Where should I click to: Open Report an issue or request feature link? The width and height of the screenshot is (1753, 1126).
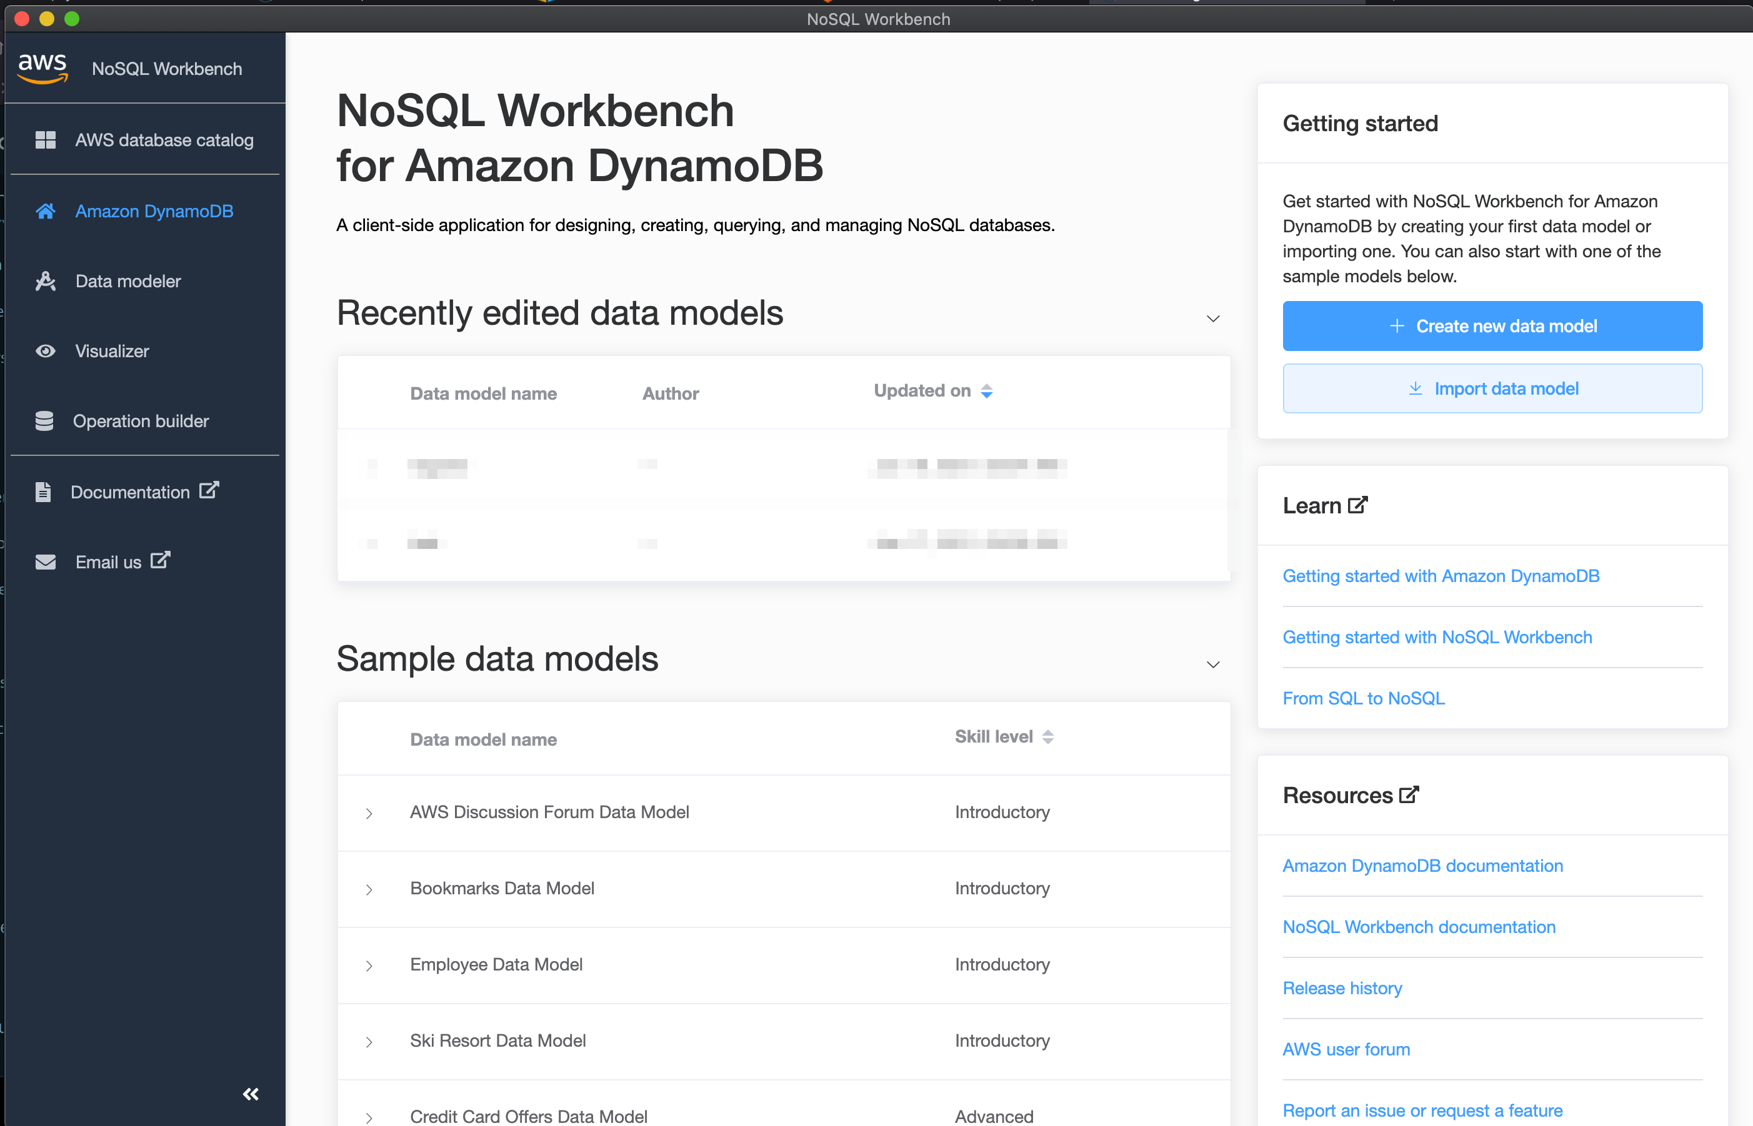click(x=1422, y=1110)
